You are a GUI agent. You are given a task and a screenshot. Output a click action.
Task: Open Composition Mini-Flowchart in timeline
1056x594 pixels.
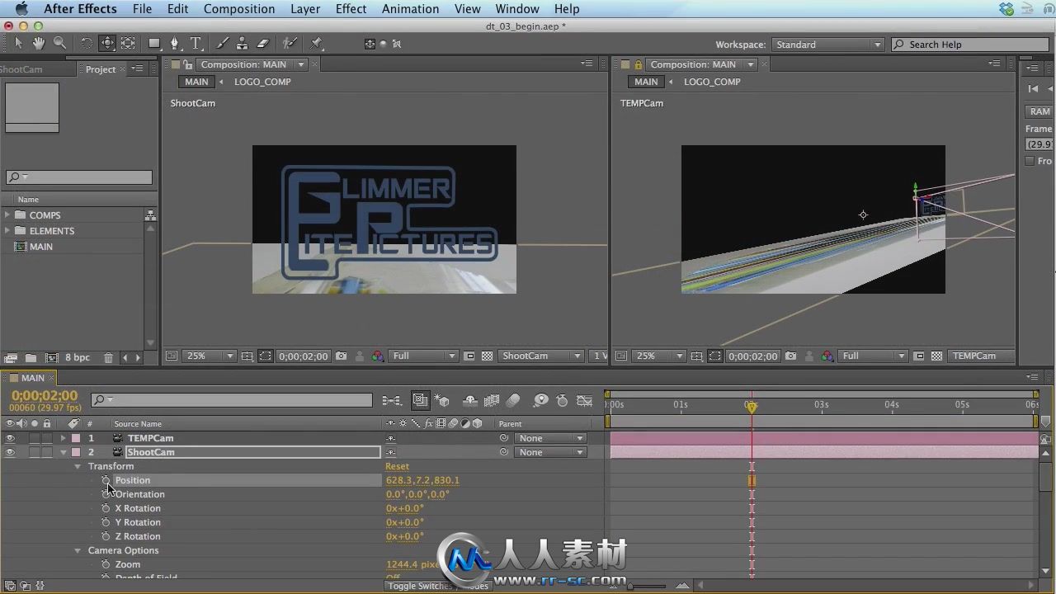tap(392, 401)
